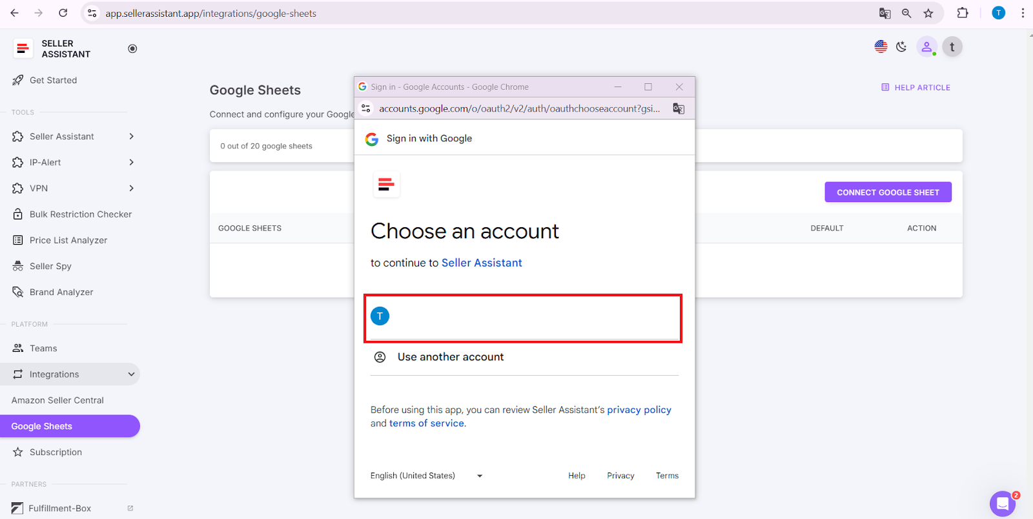Toggle the sidebar pin radio icon
This screenshot has height=519, width=1033.
click(132, 48)
